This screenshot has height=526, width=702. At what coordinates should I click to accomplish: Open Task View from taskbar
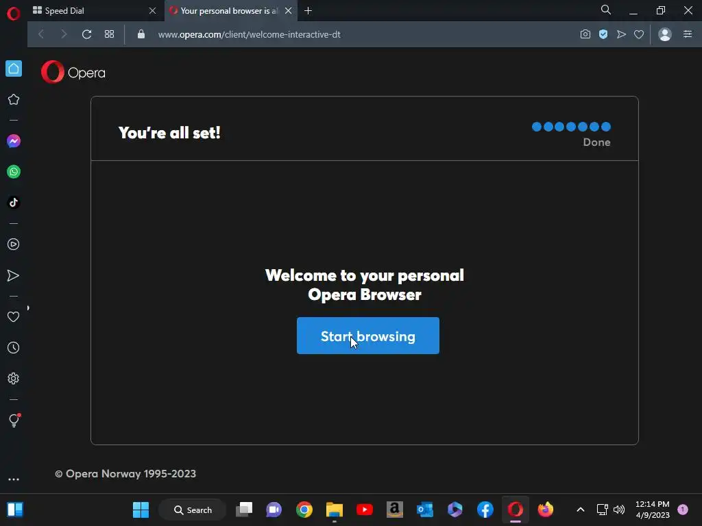coord(245,510)
